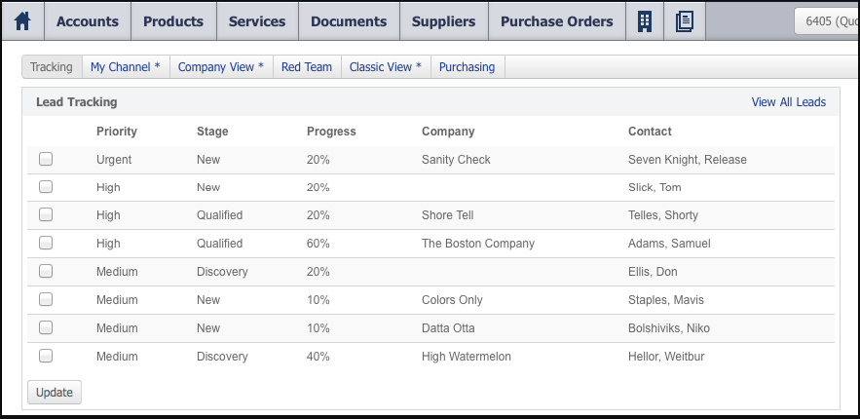Image resolution: width=860 pixels, height=419 pixels.
Task: Click the View All Leads link
Action: (788, 102)
